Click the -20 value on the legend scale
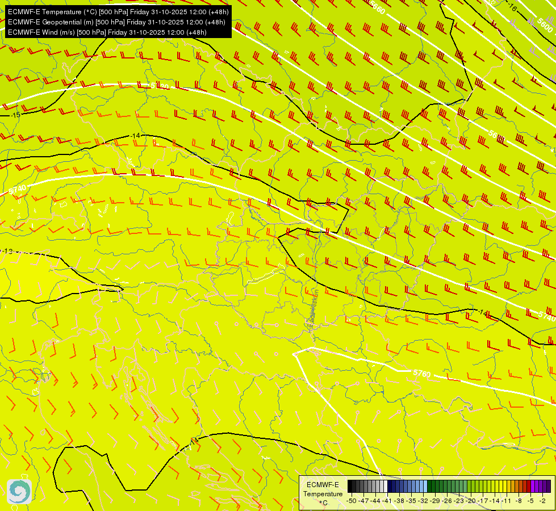 click(x=471, y=501)
